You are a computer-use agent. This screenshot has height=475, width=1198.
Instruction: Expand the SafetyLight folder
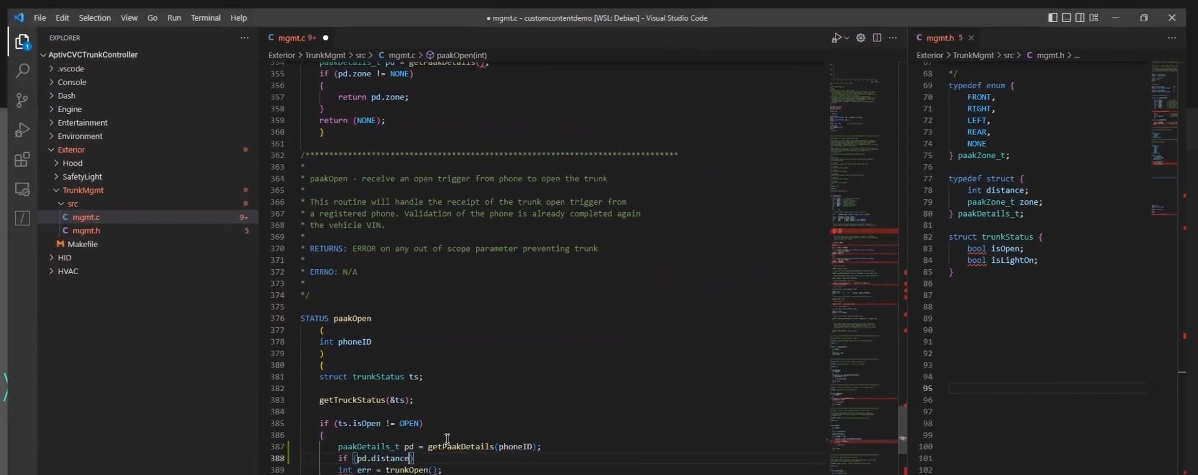tap(82, 176)
